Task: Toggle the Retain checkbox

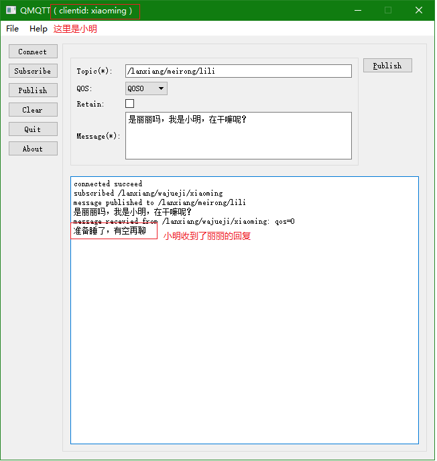Action: [x=130, y=104]
